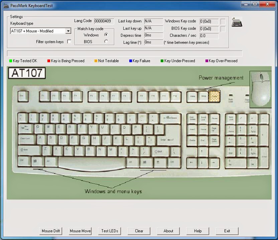278x240 pixels.
Task: Open the About dialog button
Action: 168,231
